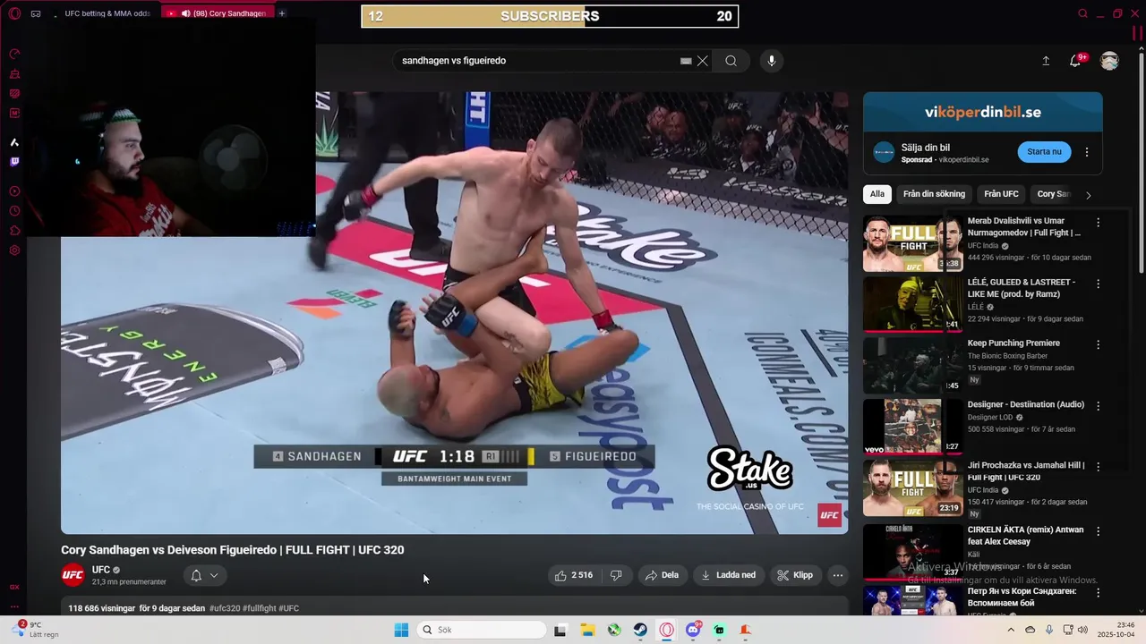Click the tab search magnifier in title bar
The height and width of the screenshot is (644, 1146).
1082,13
